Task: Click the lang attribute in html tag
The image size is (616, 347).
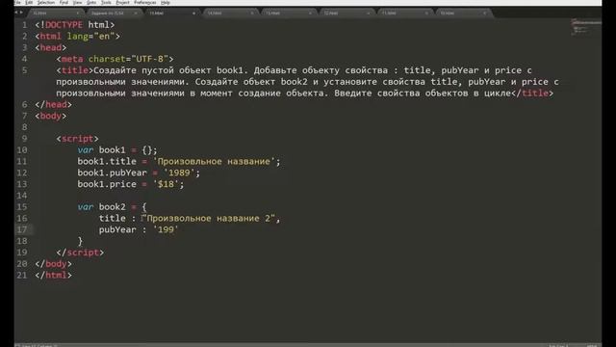Action: (77, 37)
